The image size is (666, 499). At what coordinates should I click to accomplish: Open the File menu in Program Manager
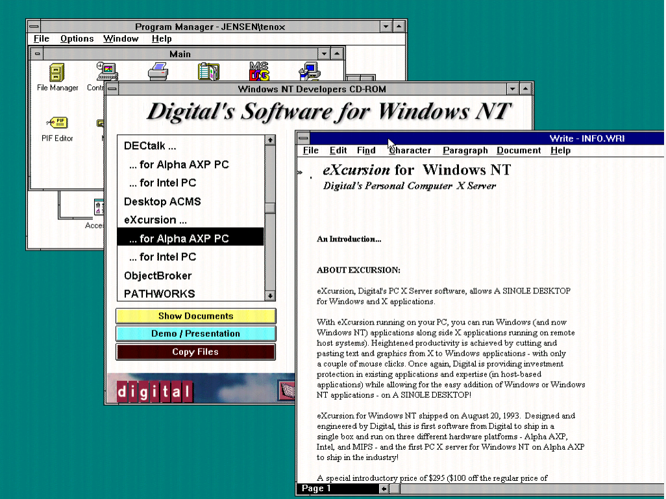41,38
